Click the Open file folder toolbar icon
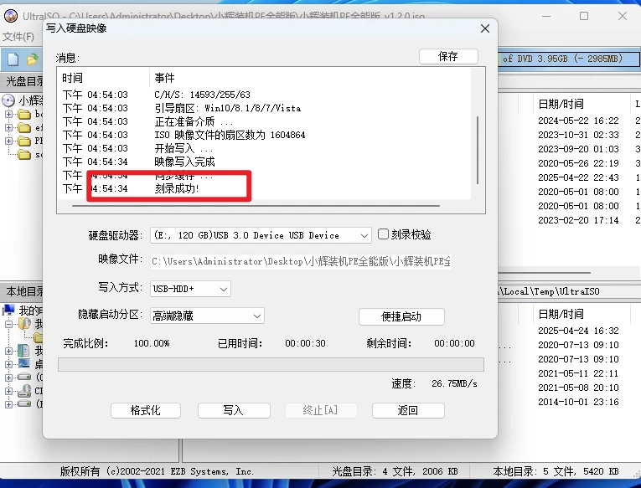 coord(32,59)
